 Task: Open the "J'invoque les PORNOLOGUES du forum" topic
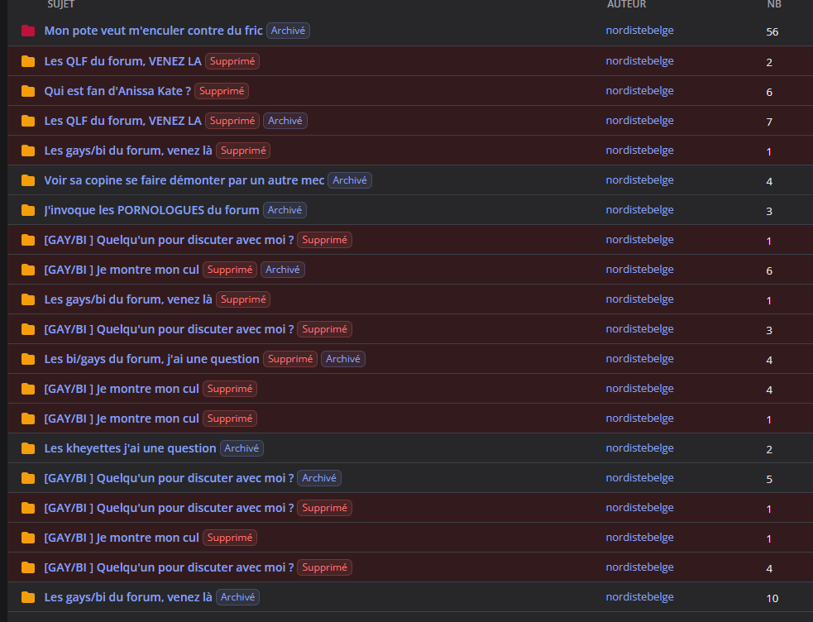tap(151, 210)
